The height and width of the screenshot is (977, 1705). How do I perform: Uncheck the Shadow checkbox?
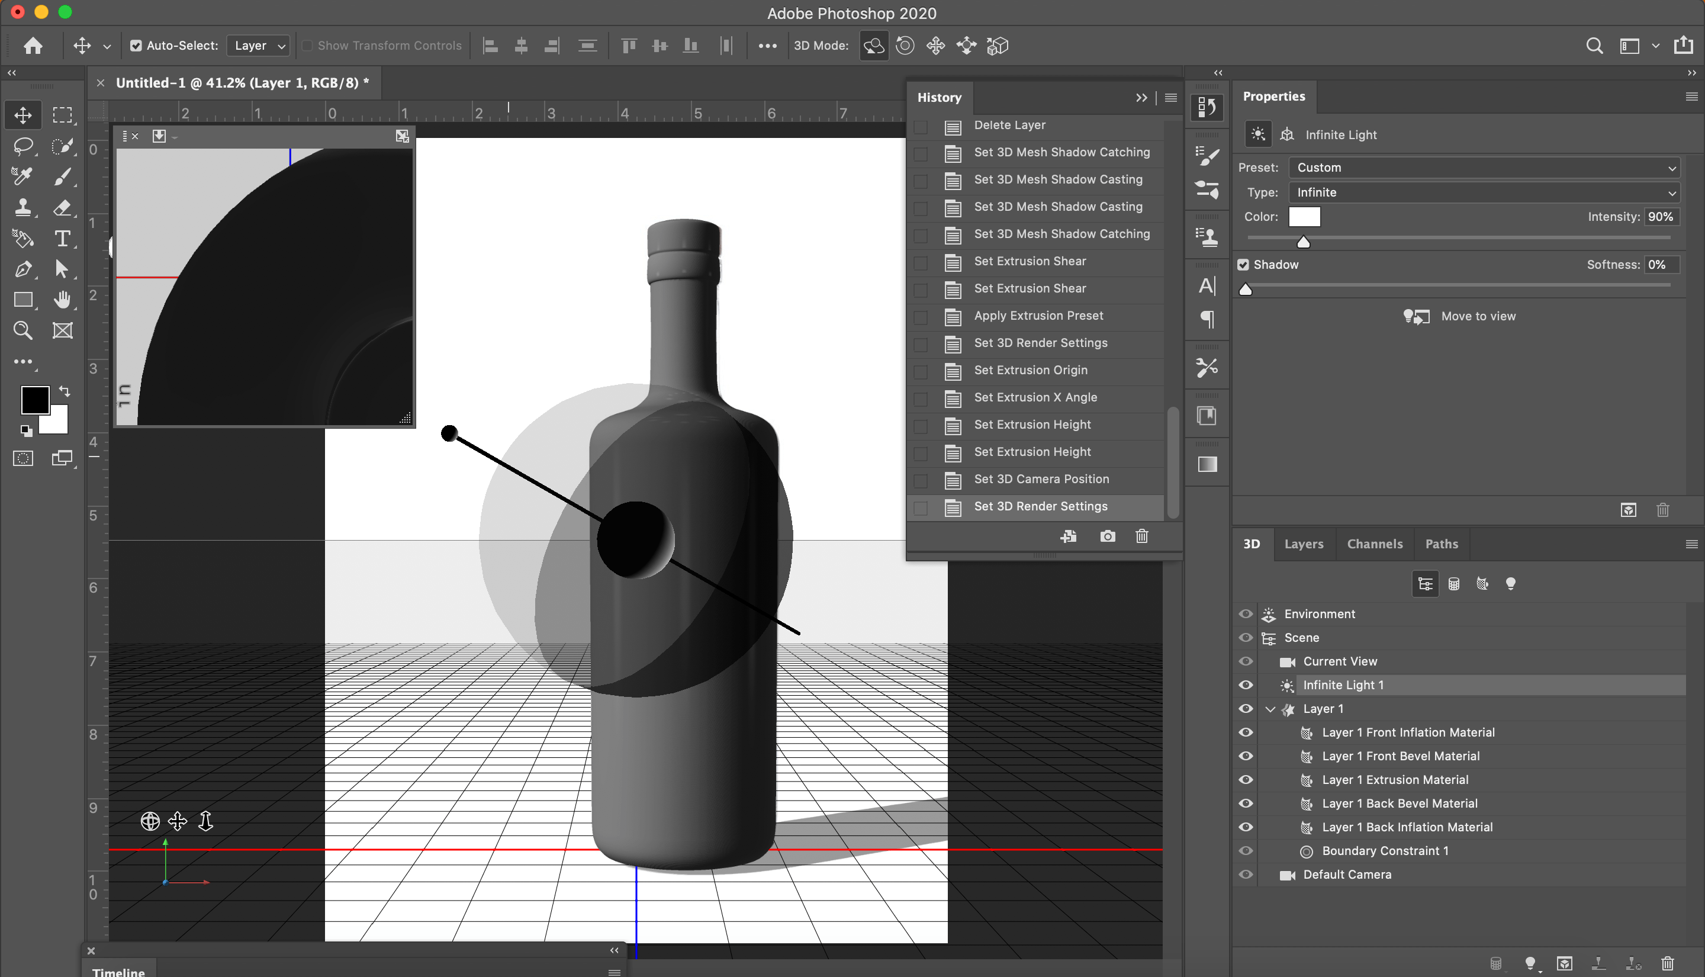(1244, 264)
